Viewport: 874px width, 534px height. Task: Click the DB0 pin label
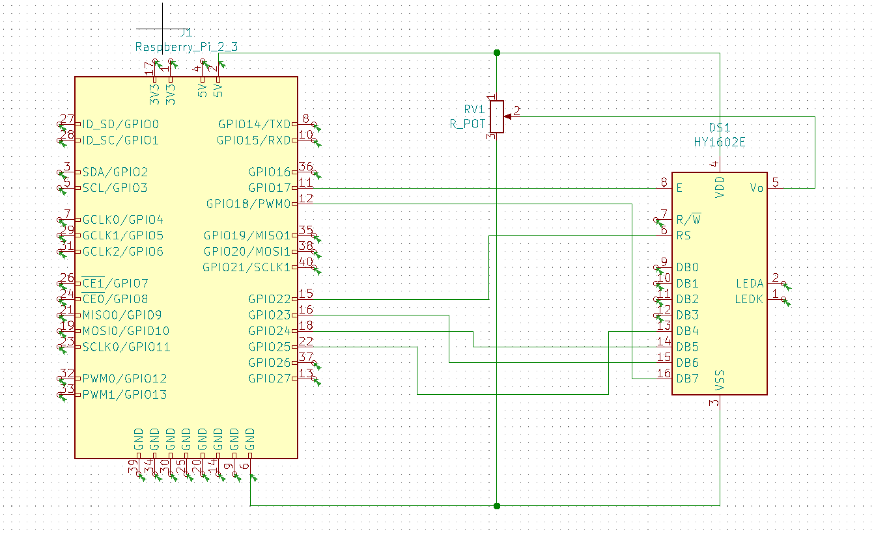pos(687,267)
